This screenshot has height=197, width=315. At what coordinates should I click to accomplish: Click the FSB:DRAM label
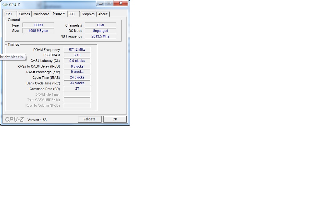pos(52,55)
